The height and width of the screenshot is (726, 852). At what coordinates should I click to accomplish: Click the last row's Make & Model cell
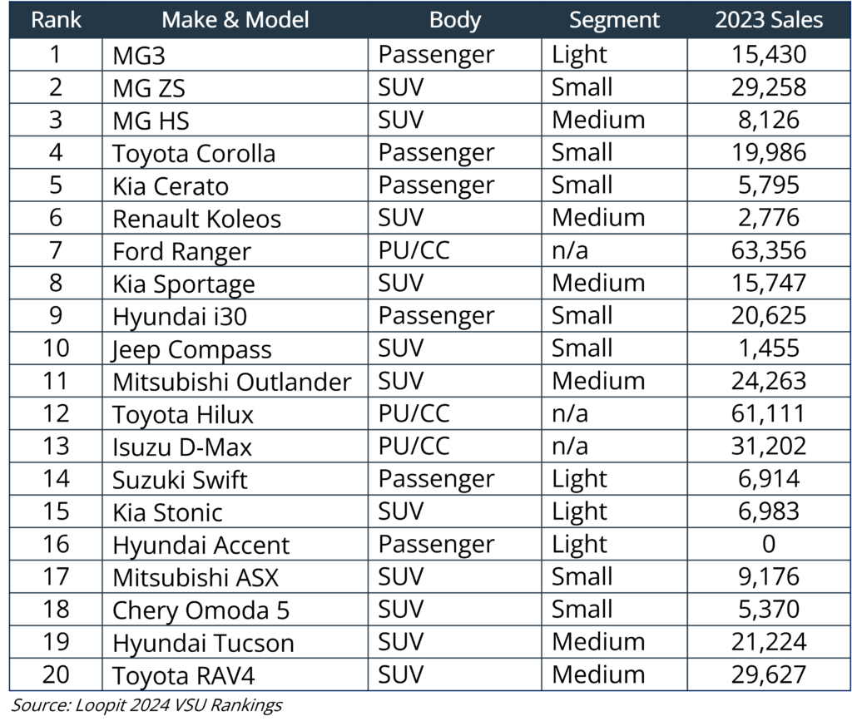[x=235, y=674]
